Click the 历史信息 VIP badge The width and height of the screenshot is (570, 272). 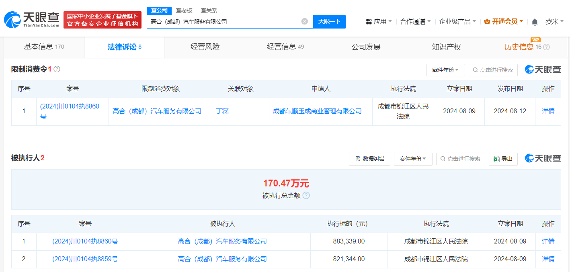(536, 40)
